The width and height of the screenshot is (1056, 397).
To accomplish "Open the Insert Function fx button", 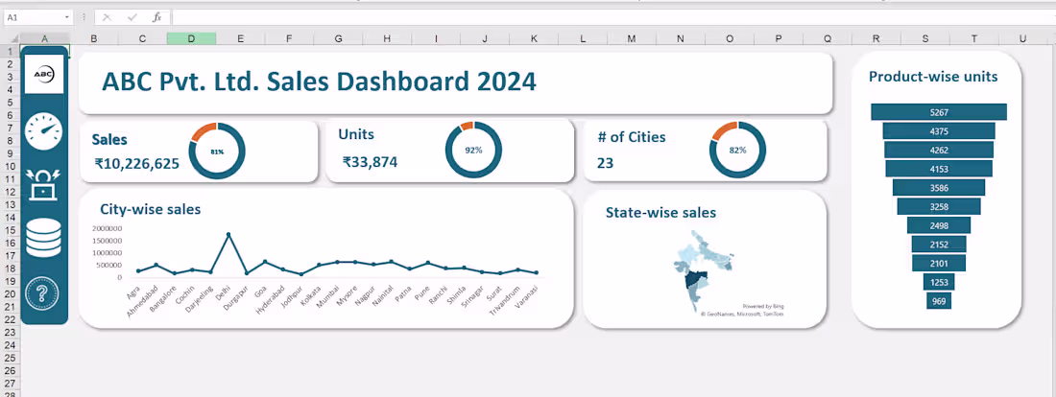I will [156, 17].
